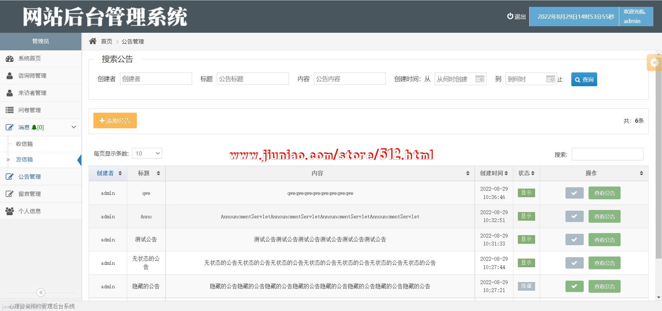Click the power icon to log out (退出)
Viewport: 662px width, 311px height.
(510, 16)
